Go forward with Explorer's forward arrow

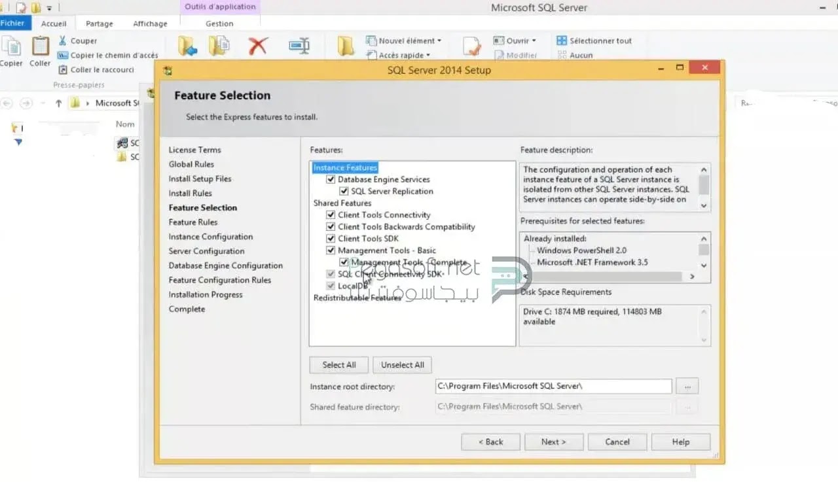click(x=26, y=103)
